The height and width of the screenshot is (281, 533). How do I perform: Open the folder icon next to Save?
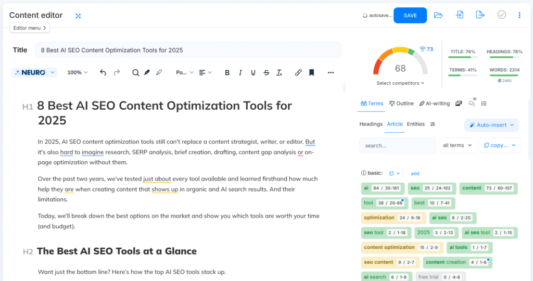[438, 15]
